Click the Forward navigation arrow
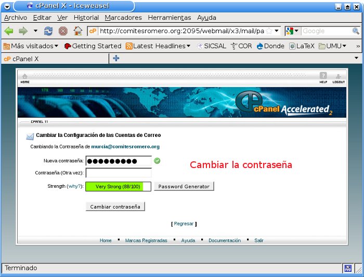 [23, 31]
